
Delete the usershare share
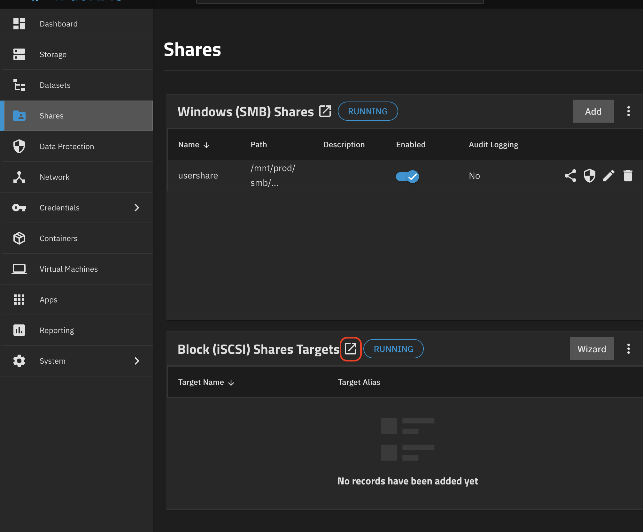(628, 176)
